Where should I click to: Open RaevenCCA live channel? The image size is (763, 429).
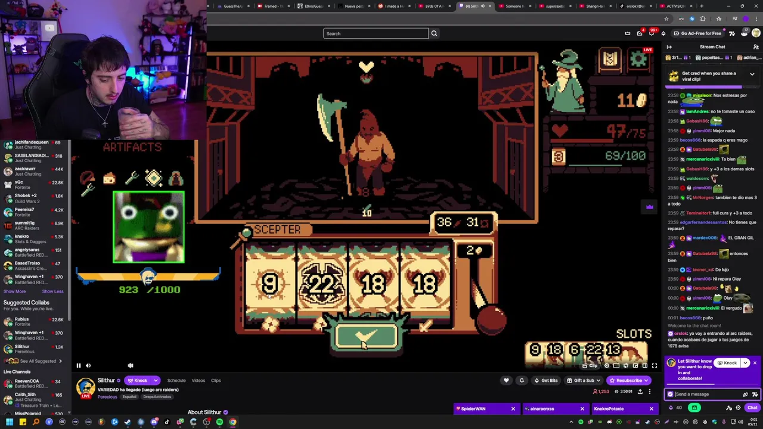tap(35, 384)
